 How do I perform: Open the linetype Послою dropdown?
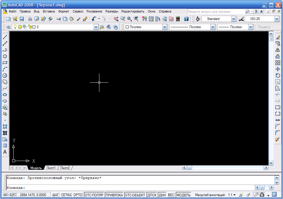tap(213, 27)
